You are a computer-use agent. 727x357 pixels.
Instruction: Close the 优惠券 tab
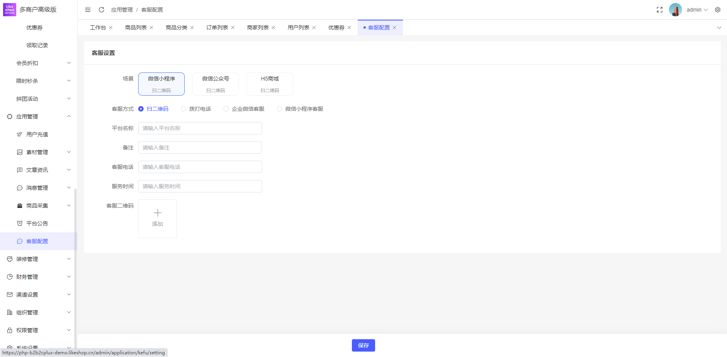click(x=349, y=27)
